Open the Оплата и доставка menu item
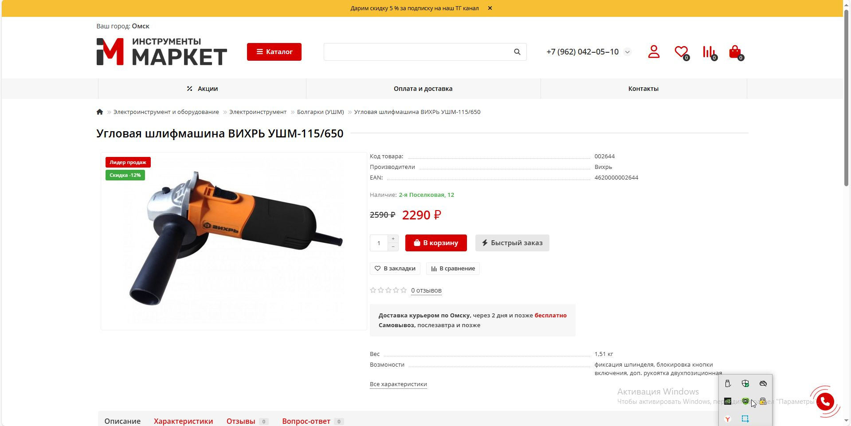Viewport: 851px width, 426px height. 423,89
